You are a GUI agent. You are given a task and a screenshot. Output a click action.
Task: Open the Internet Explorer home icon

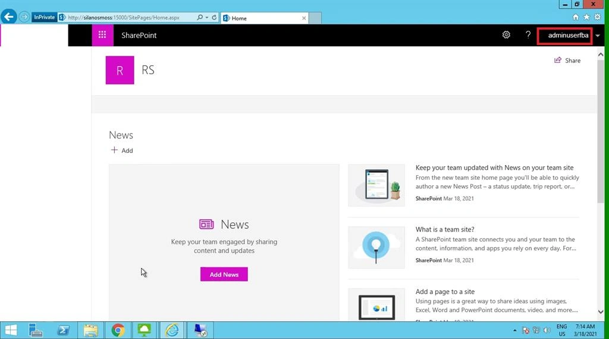click(576, 17)
